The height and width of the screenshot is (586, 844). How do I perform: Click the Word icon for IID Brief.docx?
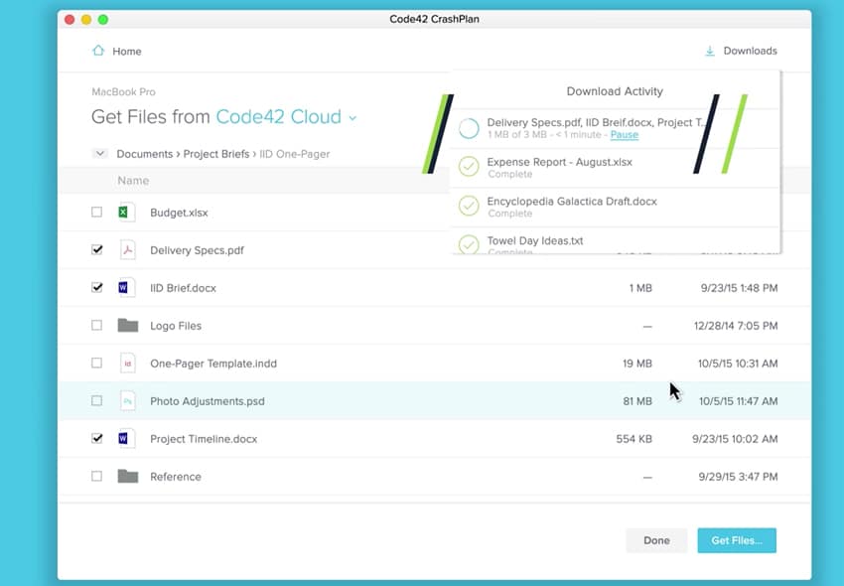pos(126,288)
